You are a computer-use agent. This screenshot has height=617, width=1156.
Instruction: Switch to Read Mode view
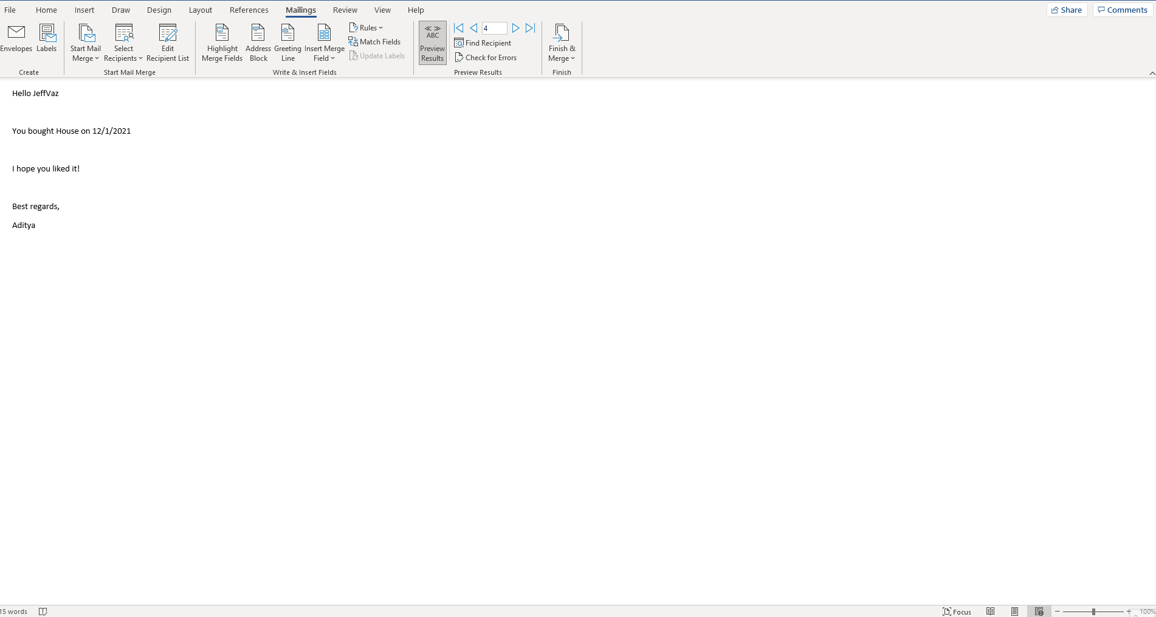[x=991, y=612]
